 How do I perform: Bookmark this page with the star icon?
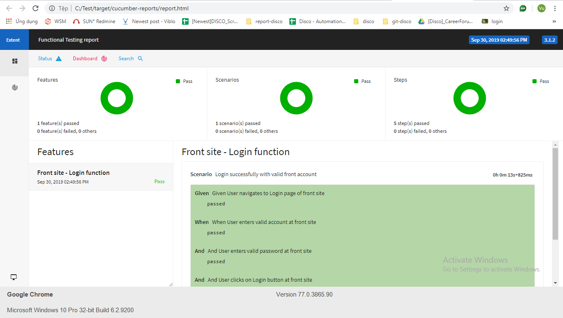[x=506, y=8]
